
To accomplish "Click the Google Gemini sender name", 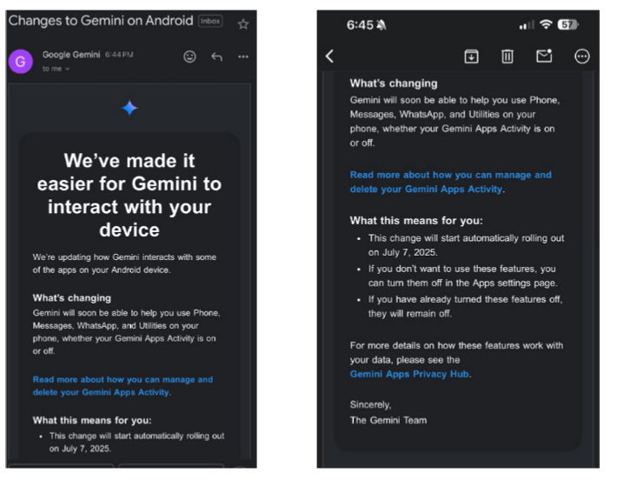I will 71,55.
